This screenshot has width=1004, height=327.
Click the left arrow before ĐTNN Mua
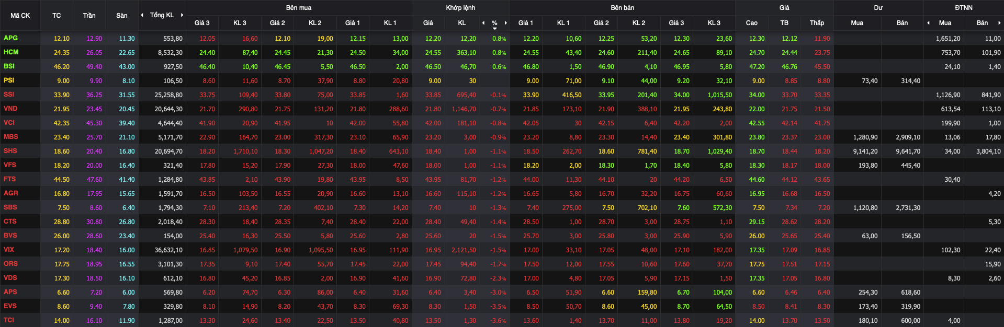[929, 23]
